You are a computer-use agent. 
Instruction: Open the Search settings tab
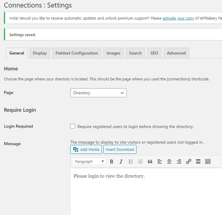point(135,53)
